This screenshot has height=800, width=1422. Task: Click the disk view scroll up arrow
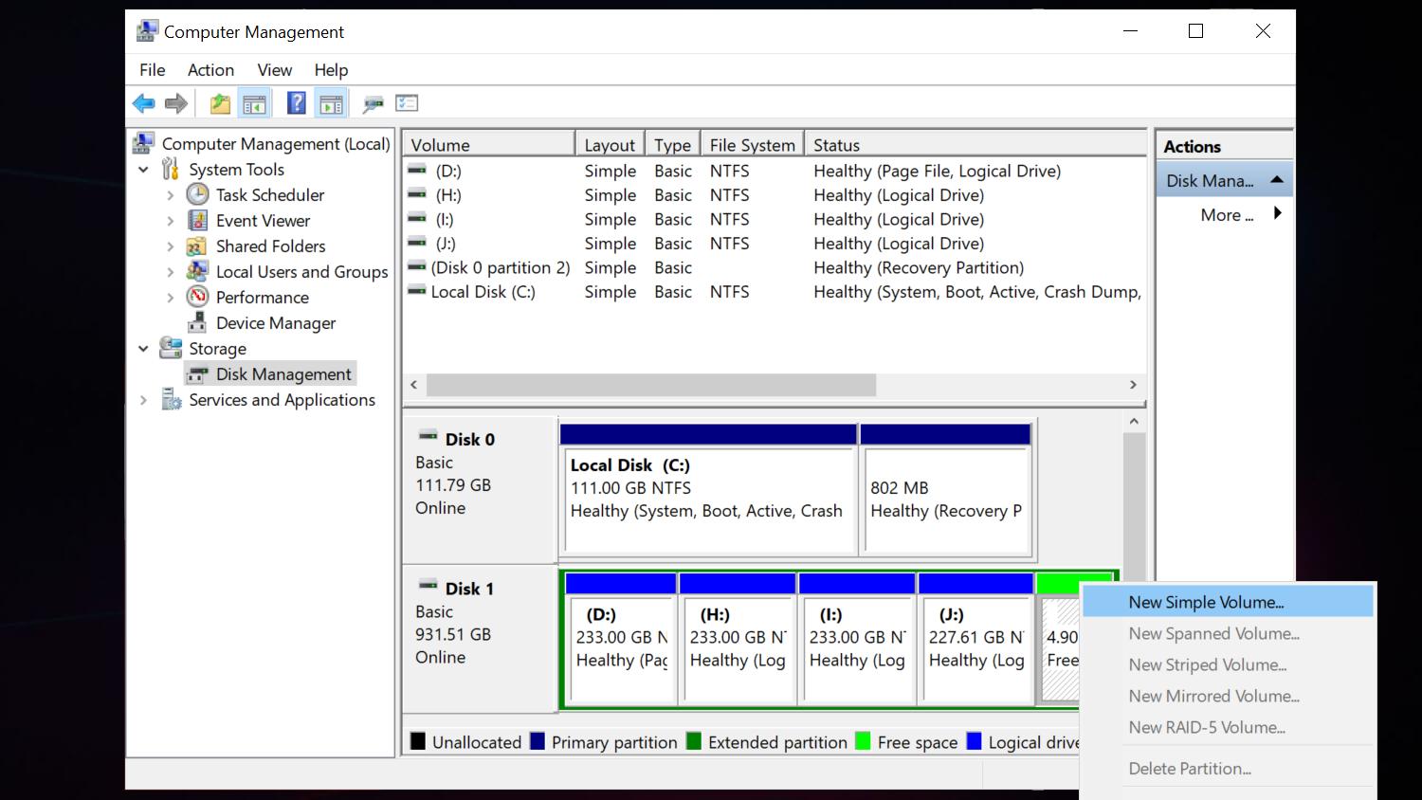pyautogui.click(x=1134, y=421)
